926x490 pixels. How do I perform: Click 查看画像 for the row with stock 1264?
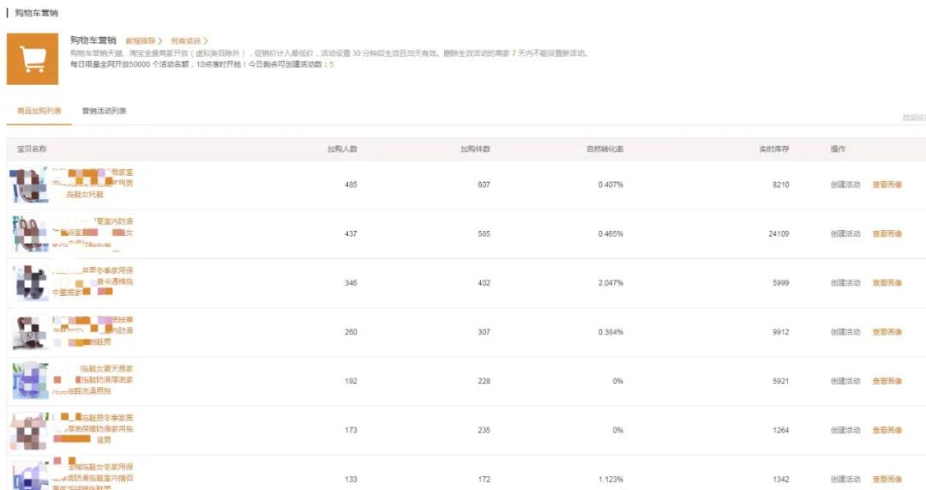point(887,430)
